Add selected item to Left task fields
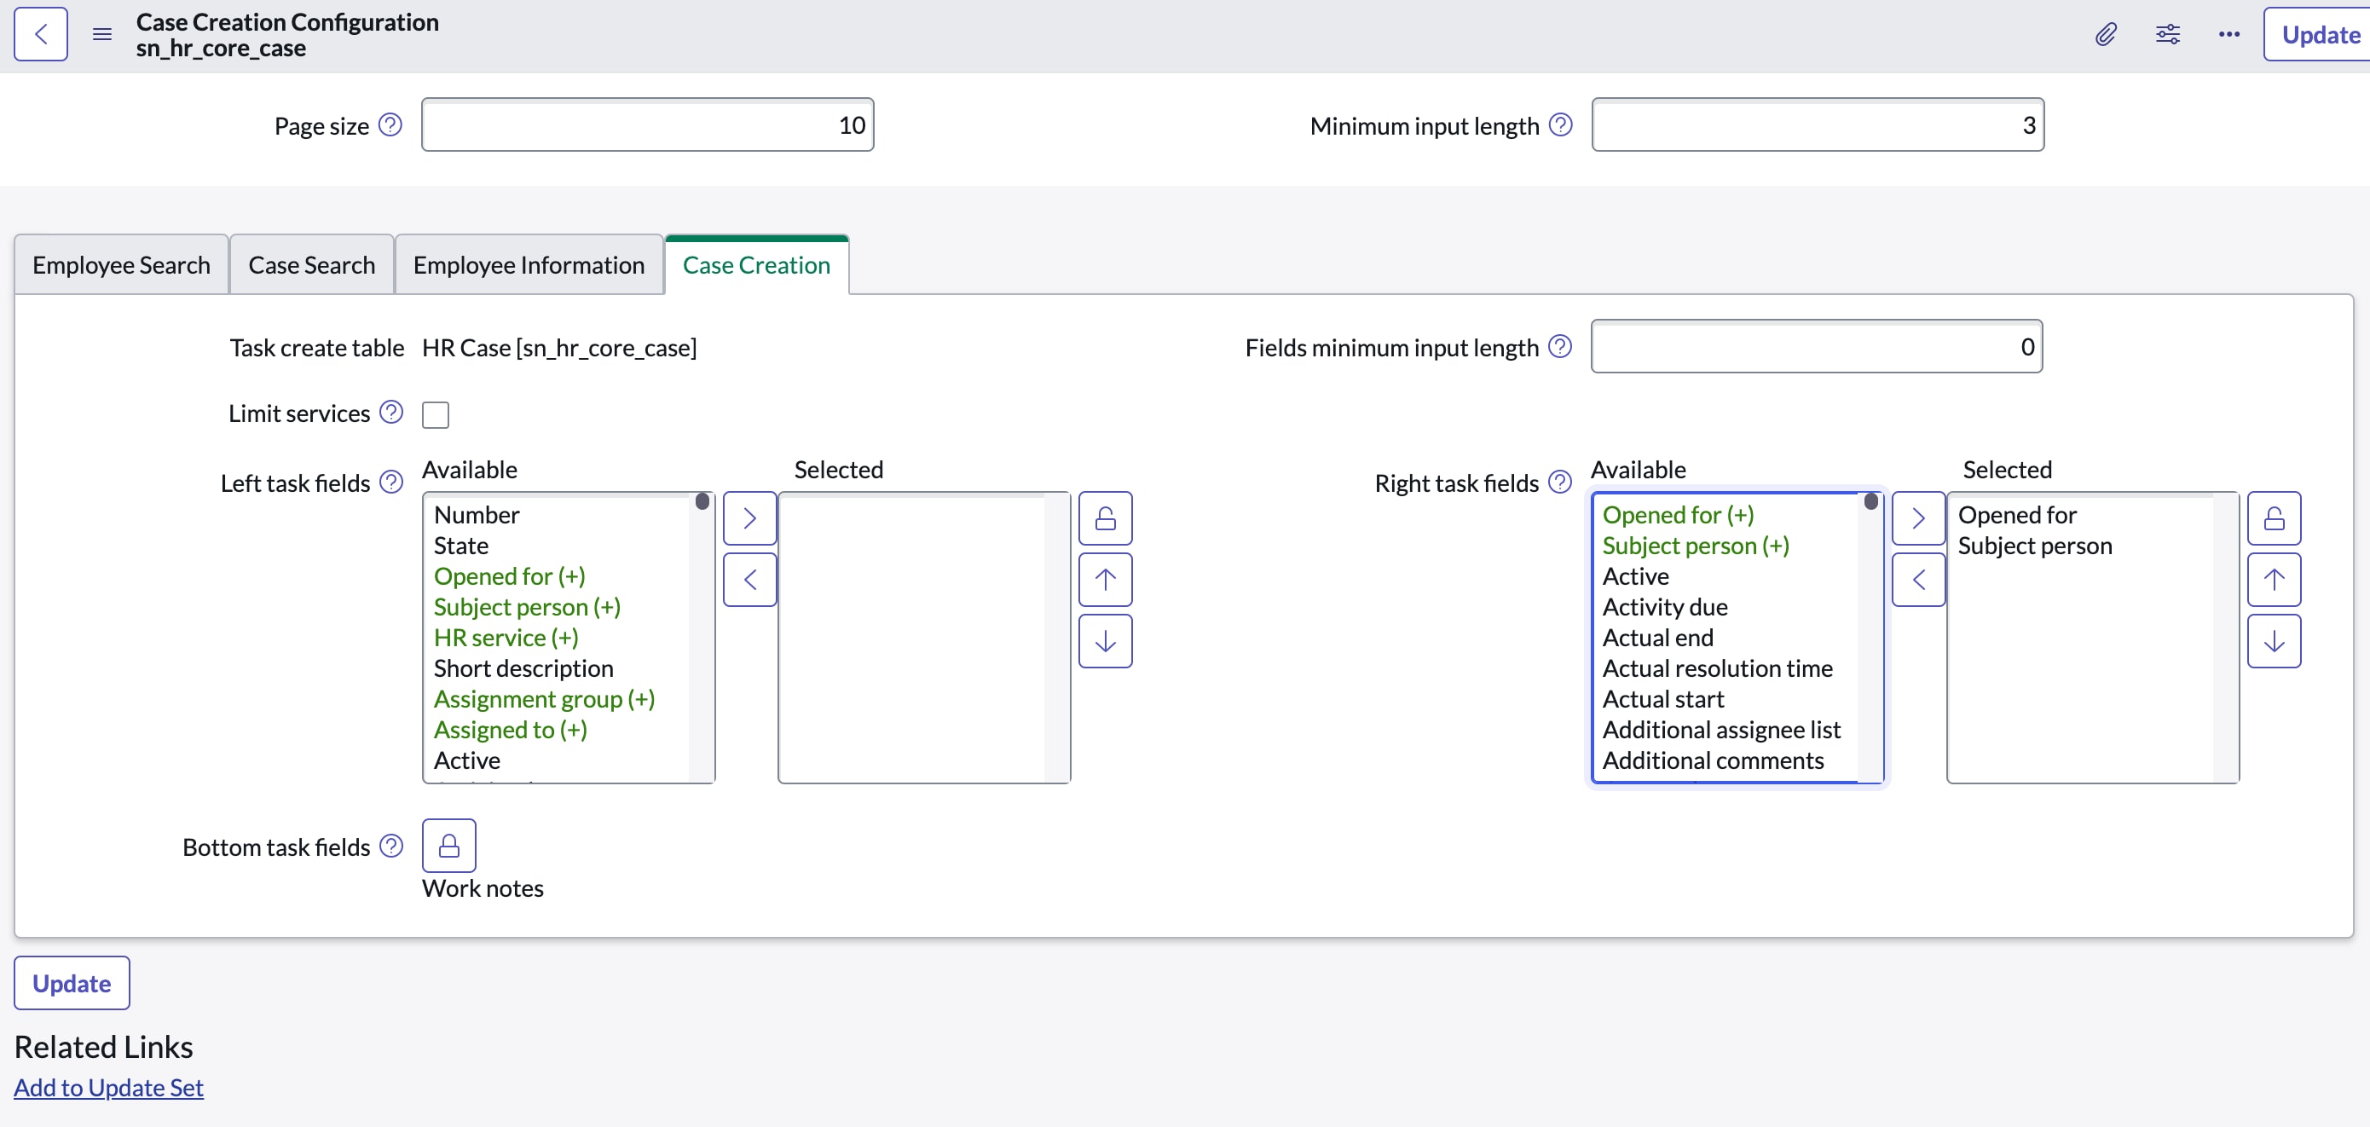The height and width of the screenshot is (1127, 2370). (x=750, y=518)
